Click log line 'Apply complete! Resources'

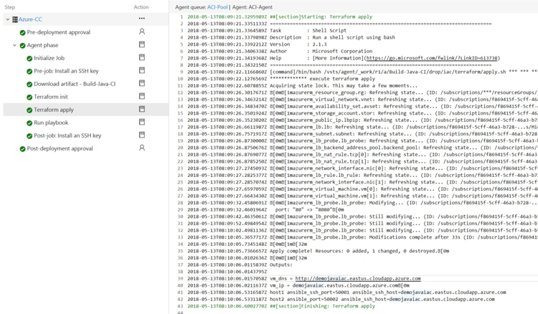[318, 251]
